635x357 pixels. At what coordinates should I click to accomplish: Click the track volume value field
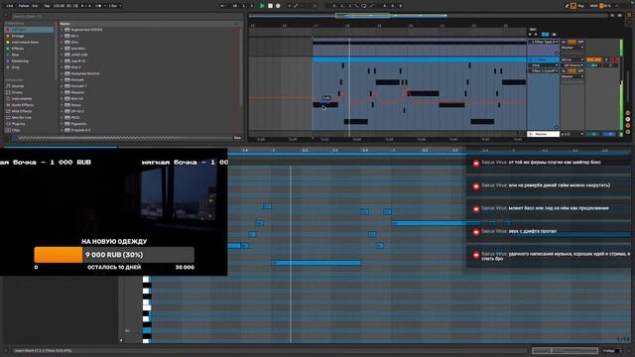(x=593, y=65)
